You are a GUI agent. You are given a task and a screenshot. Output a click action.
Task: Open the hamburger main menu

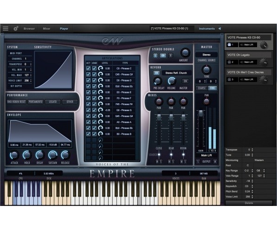pyautogui.click(x=6, y=28)
